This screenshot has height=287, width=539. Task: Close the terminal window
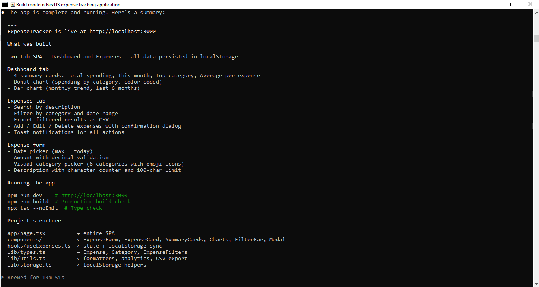pos(530,4)
